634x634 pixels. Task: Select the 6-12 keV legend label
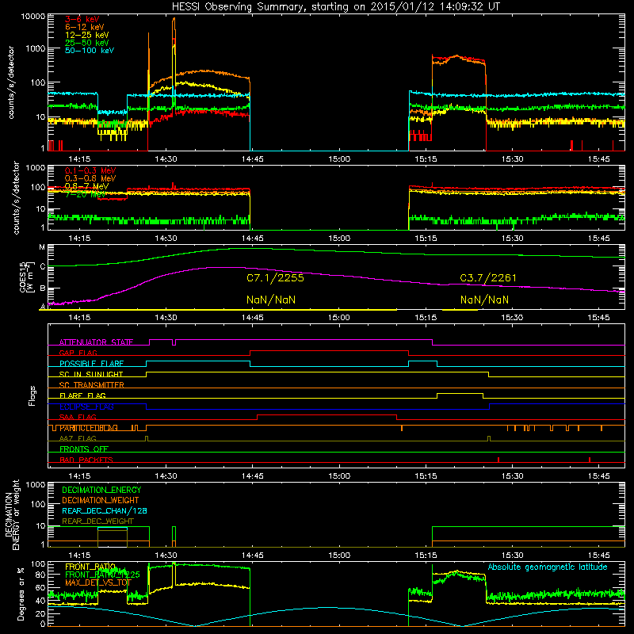click(84, 27)
